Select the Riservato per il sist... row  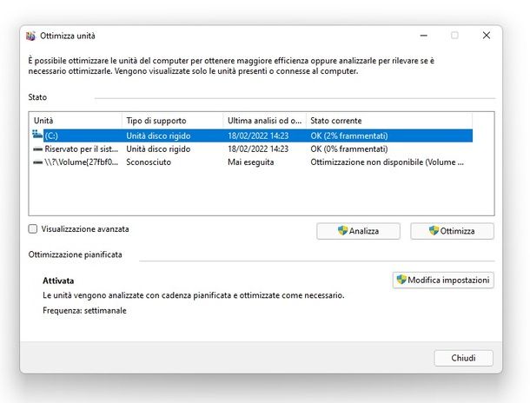pos(251,149)
